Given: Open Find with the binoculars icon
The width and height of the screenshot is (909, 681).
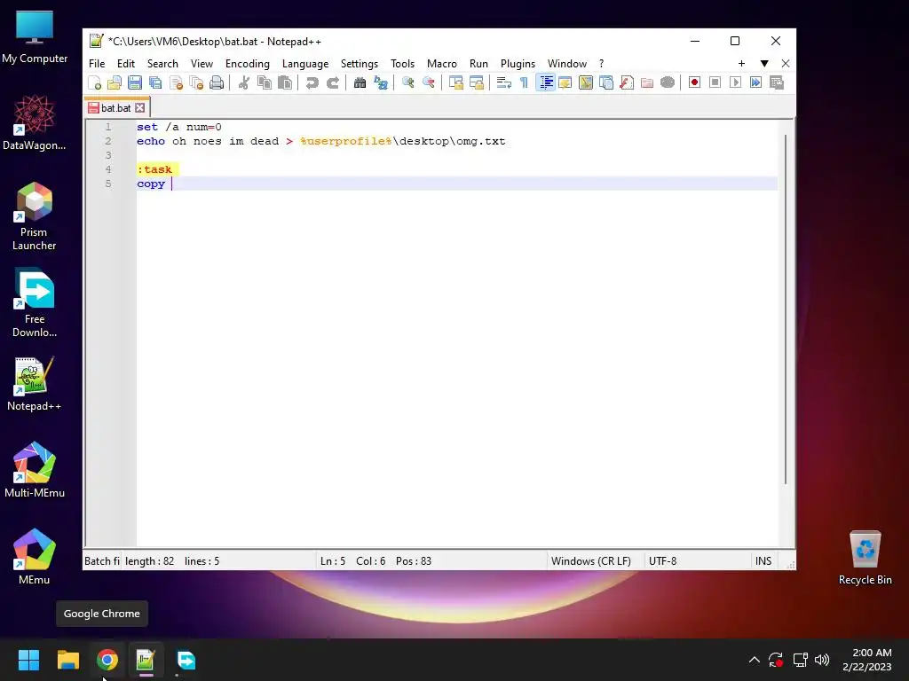Looking at the screenshot, I should [x=360, y=82].
